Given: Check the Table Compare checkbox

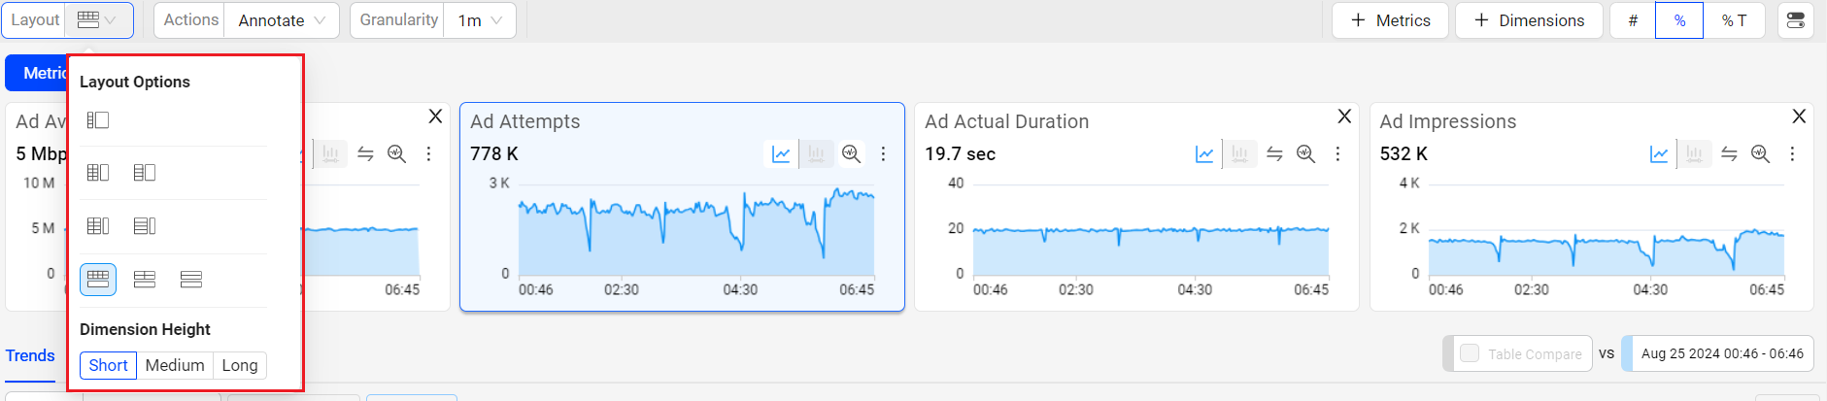Looking at the screenshot, I should click(x=1470, y=353).
